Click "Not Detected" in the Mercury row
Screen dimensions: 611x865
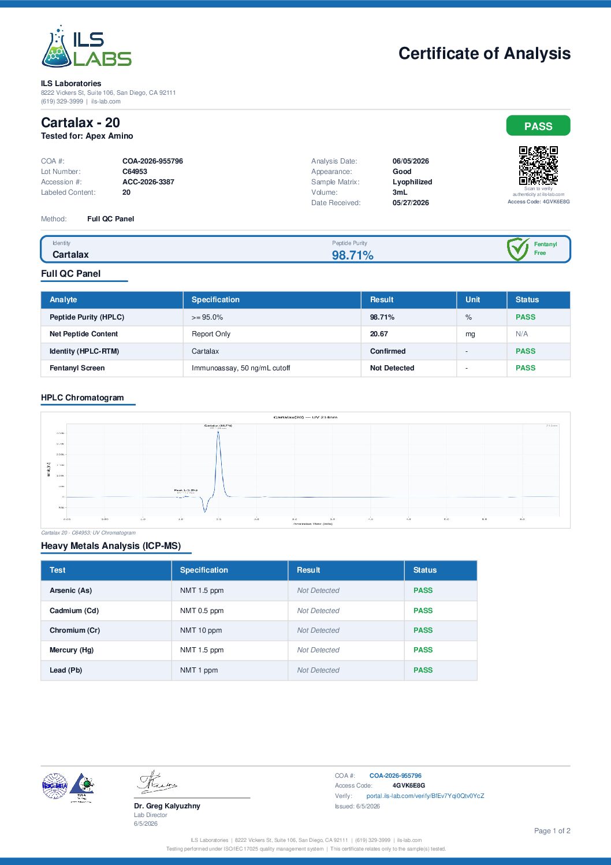318,650
